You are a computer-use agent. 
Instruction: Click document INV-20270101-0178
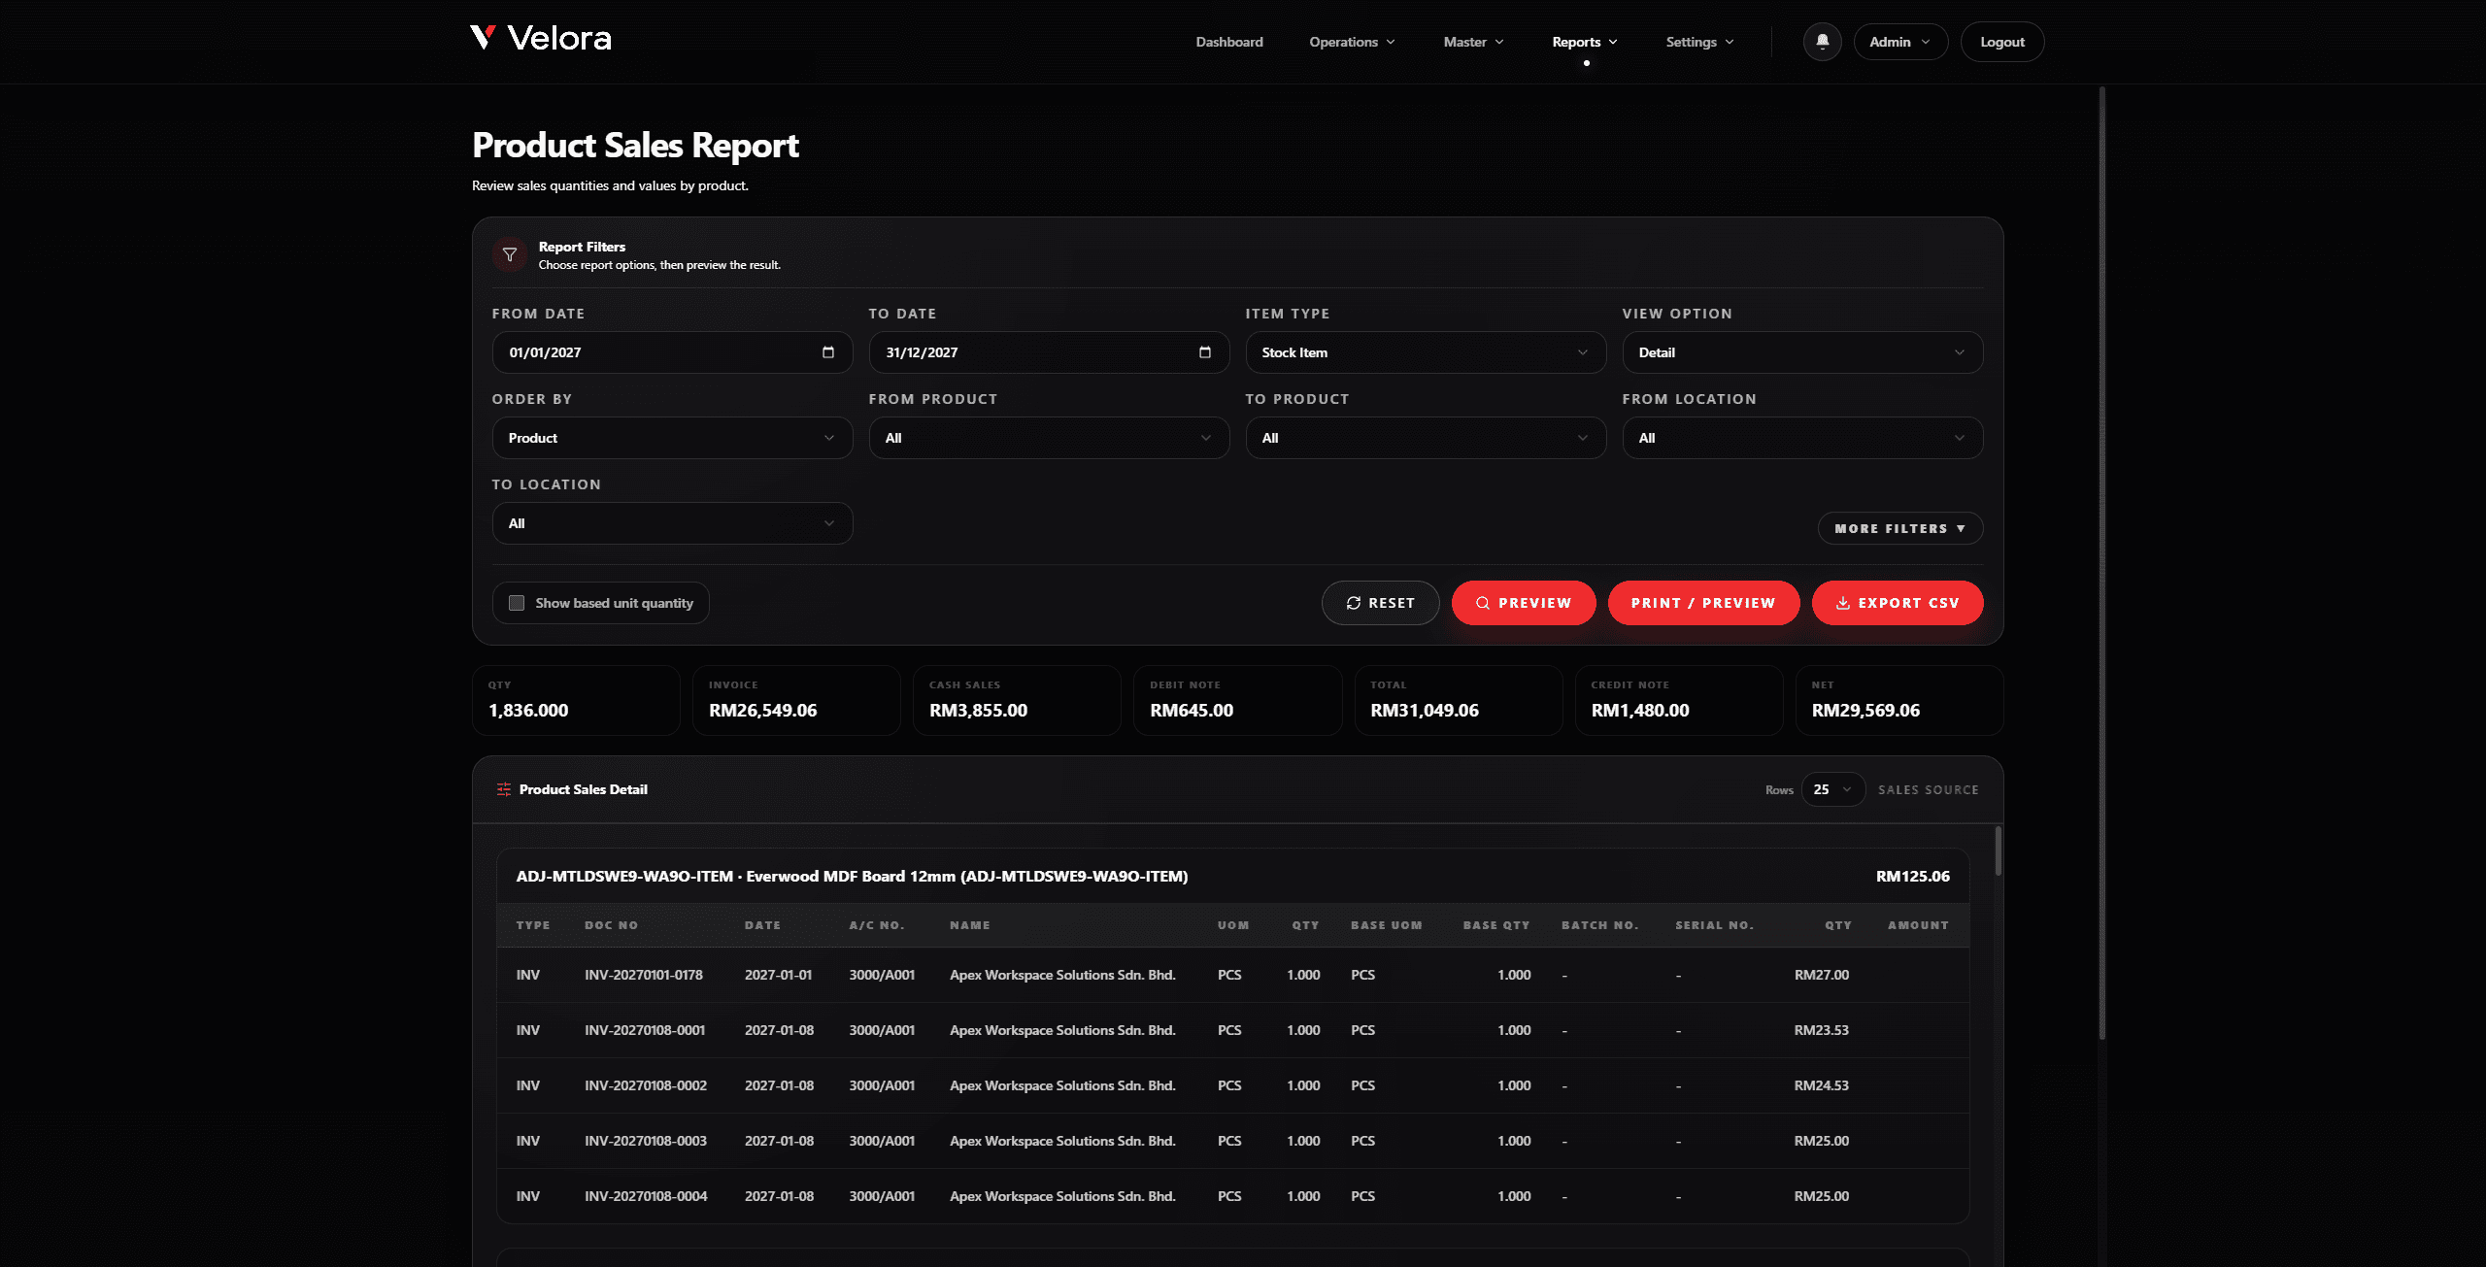[644, 975]
